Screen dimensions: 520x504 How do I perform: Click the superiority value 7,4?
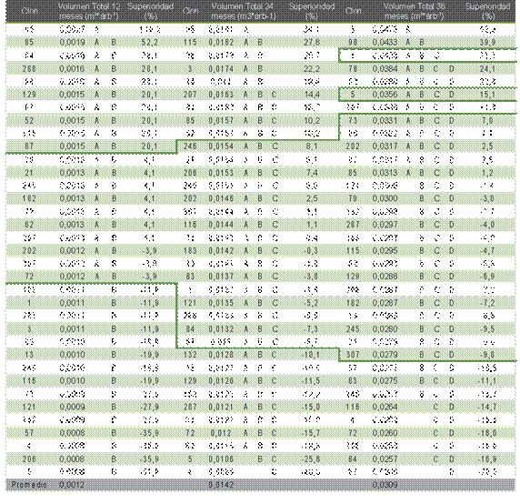click(x=312, y=173)
